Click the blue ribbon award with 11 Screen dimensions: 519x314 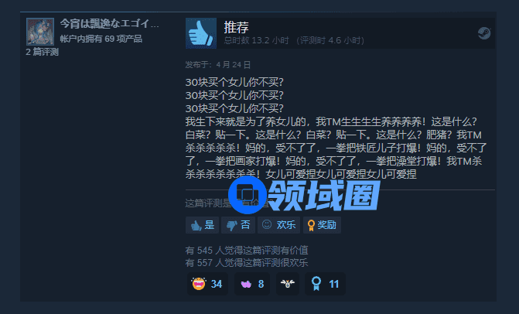pyautogui.click(x=325, y=284)
